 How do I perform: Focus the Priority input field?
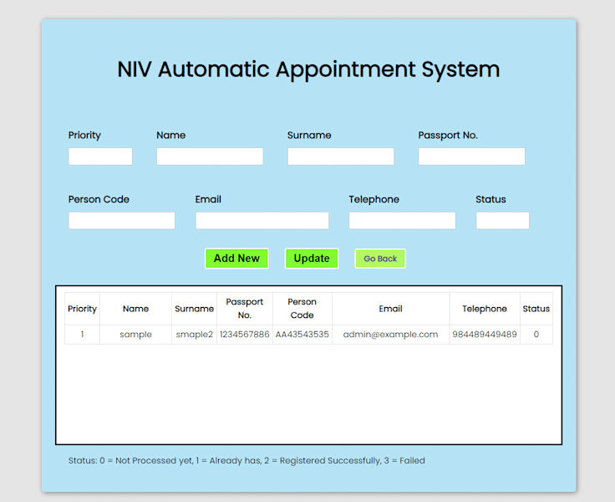coord(100,156)
